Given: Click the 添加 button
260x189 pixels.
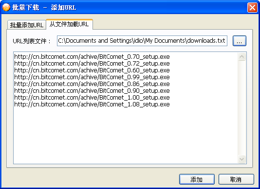Looking at the screenshot, I should pos(197,179).
